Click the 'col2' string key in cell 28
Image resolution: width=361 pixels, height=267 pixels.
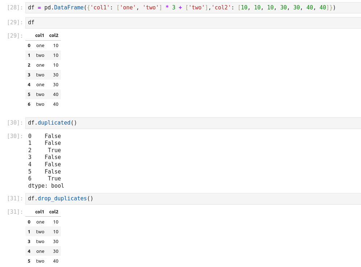pos(221,8)
